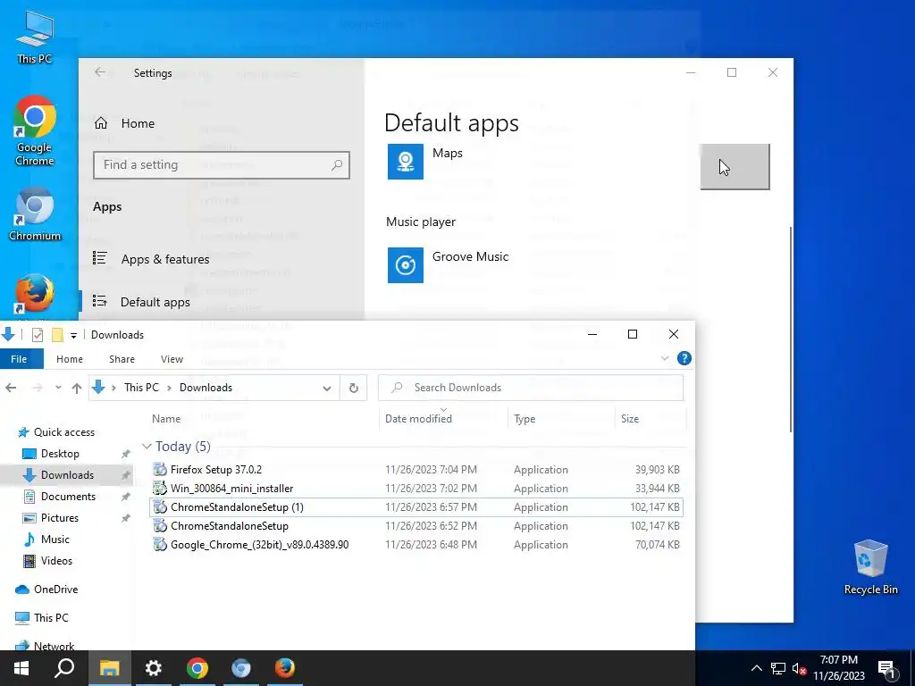Image resolution: width=915 pixels, height=686 pixels.
Task: Go to Settings Home
Action: pos(124,123)
